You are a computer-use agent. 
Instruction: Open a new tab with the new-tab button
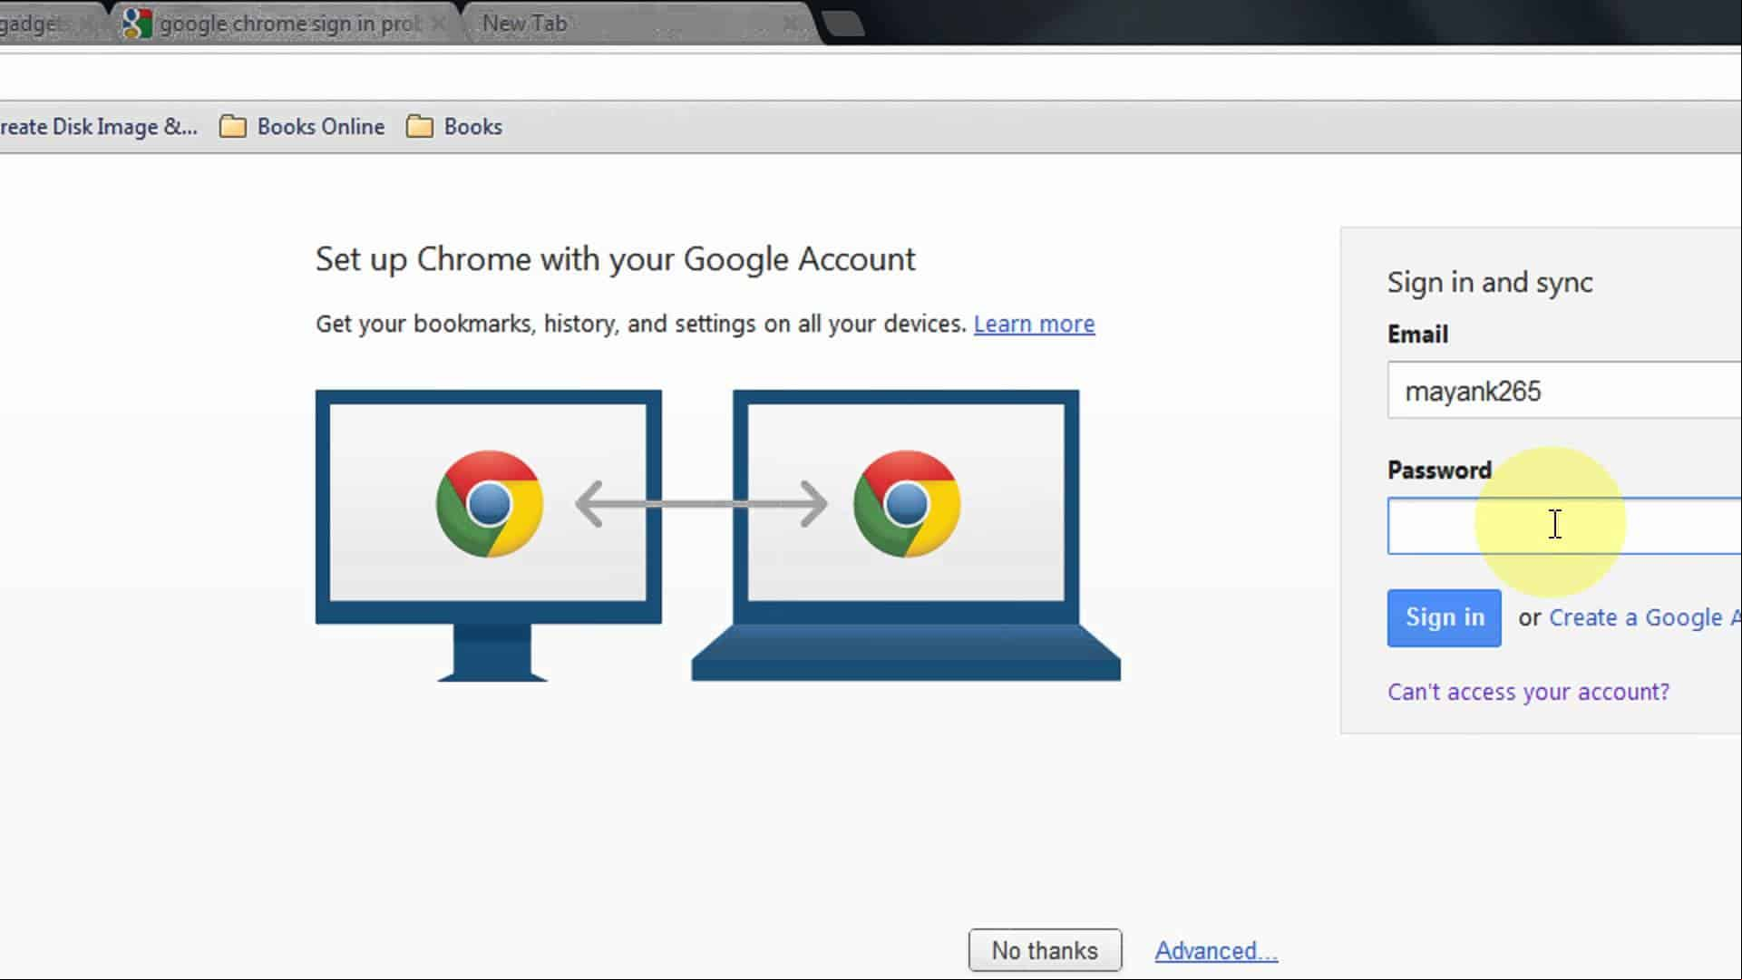click(x=843, y=24)
